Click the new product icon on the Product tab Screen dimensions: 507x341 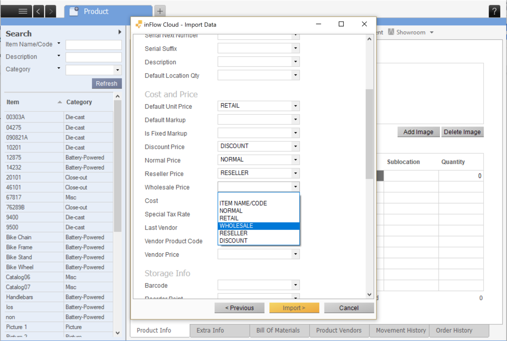point(74,11)
